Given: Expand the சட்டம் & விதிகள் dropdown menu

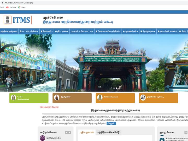Looking at the screenshot, I should [29, 31].
